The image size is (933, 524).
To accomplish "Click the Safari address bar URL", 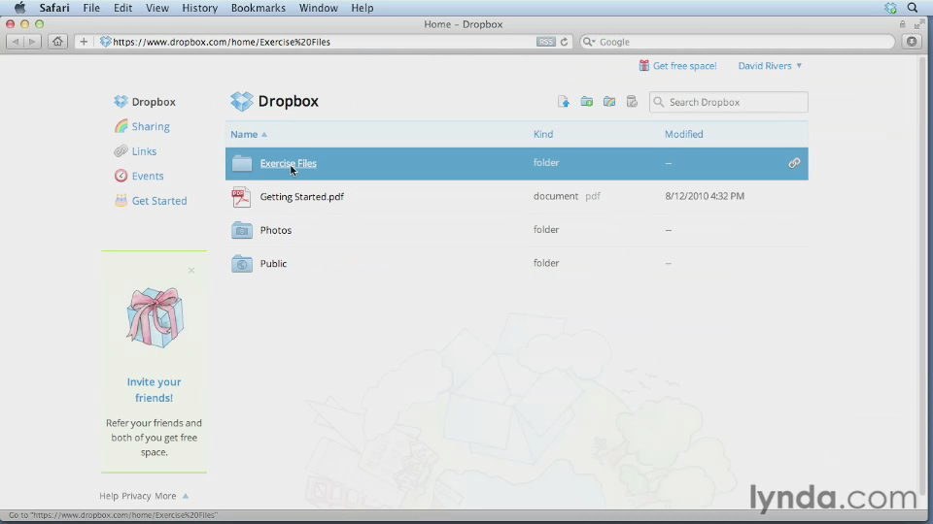I will (x=222, y=42).
